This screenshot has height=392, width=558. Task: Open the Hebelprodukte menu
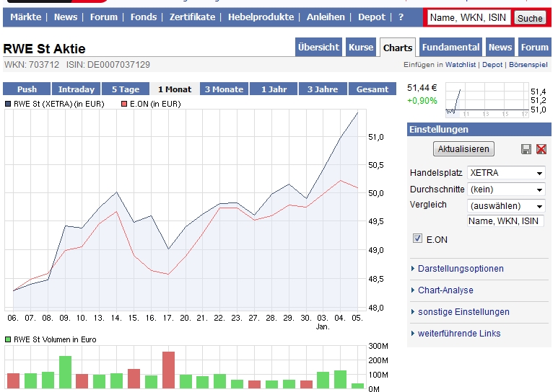[261, 17]
